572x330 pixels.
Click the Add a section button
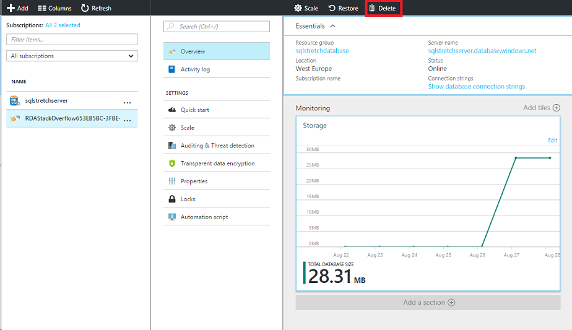[x=428, y=302]
